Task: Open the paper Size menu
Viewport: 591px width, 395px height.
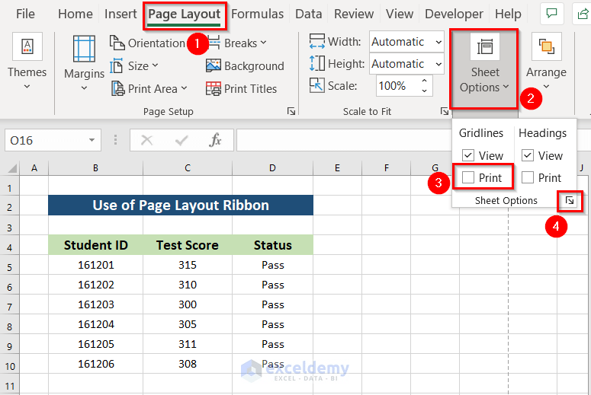Action: tap(133, 66)
